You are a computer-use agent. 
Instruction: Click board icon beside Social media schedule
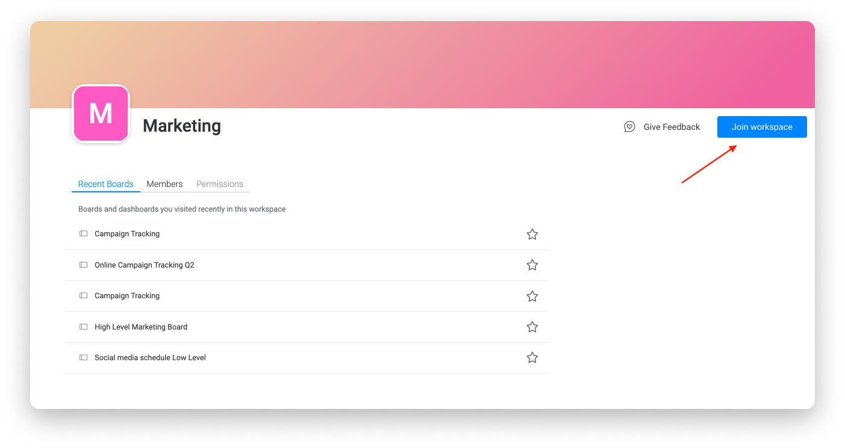tap(84, 358)
